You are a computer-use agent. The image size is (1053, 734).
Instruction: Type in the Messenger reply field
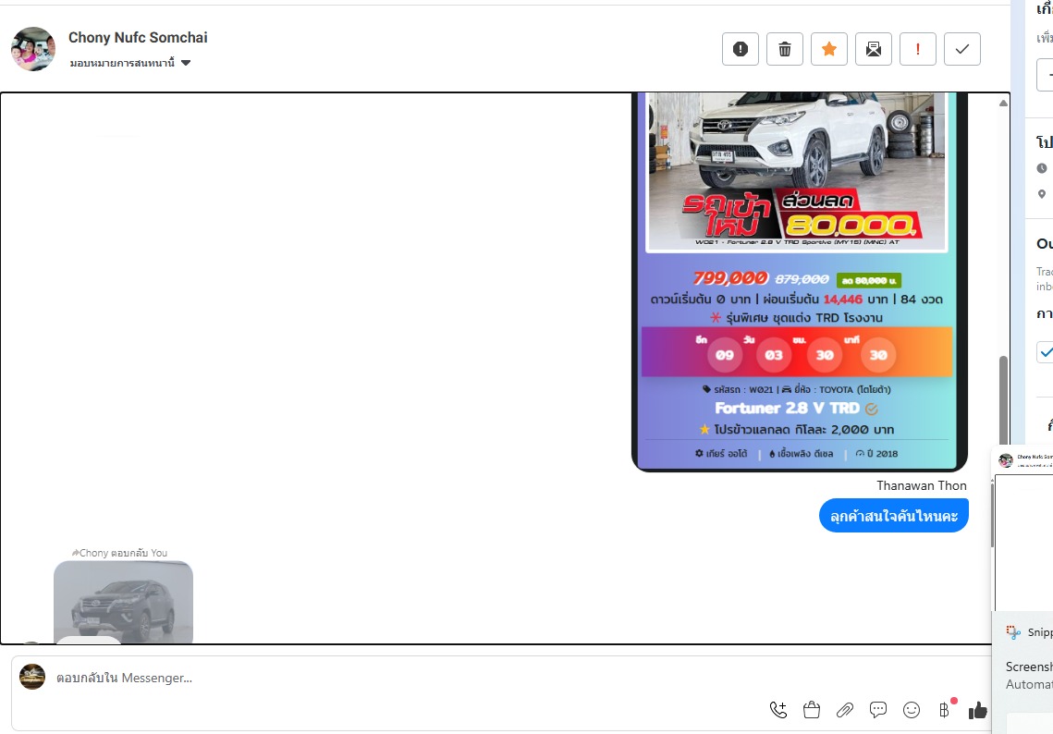click(370, 678)
